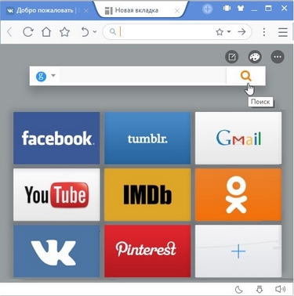Open the bookmark star dropdown arrow
Viewport: 294px width, 296px height.
coord(229,32)
